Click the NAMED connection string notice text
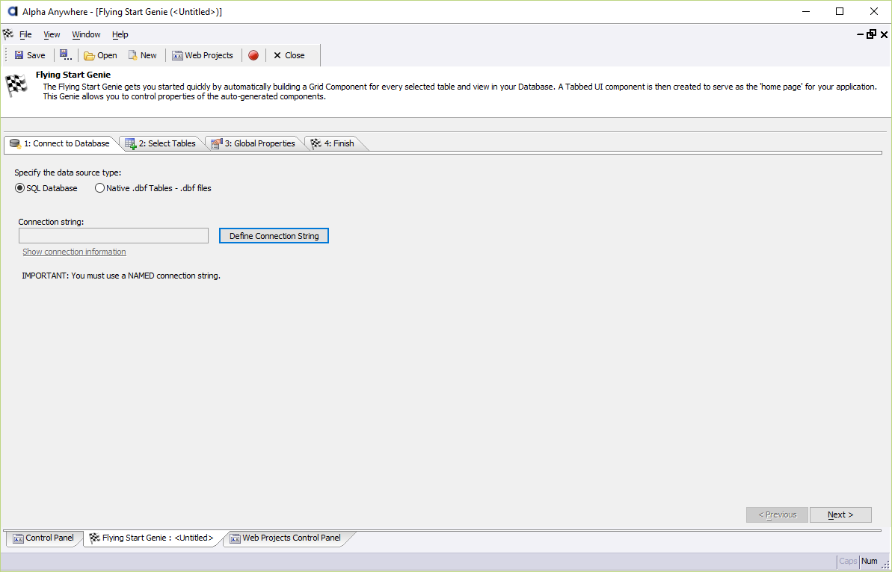892x572 pixels. [121, 276]
